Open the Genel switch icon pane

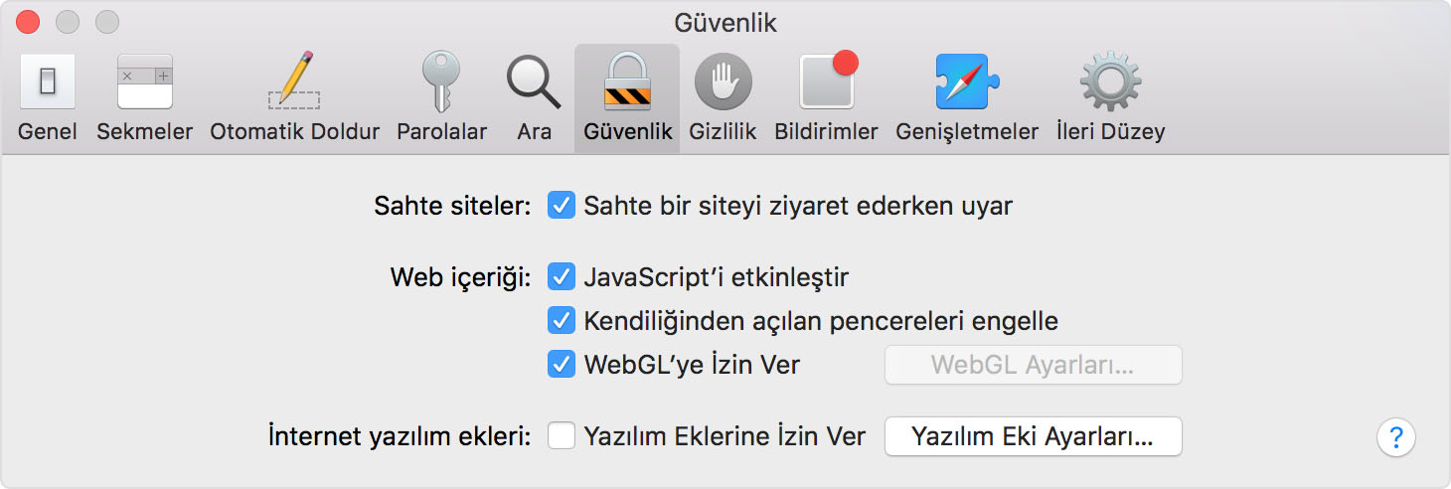point(47,81)
